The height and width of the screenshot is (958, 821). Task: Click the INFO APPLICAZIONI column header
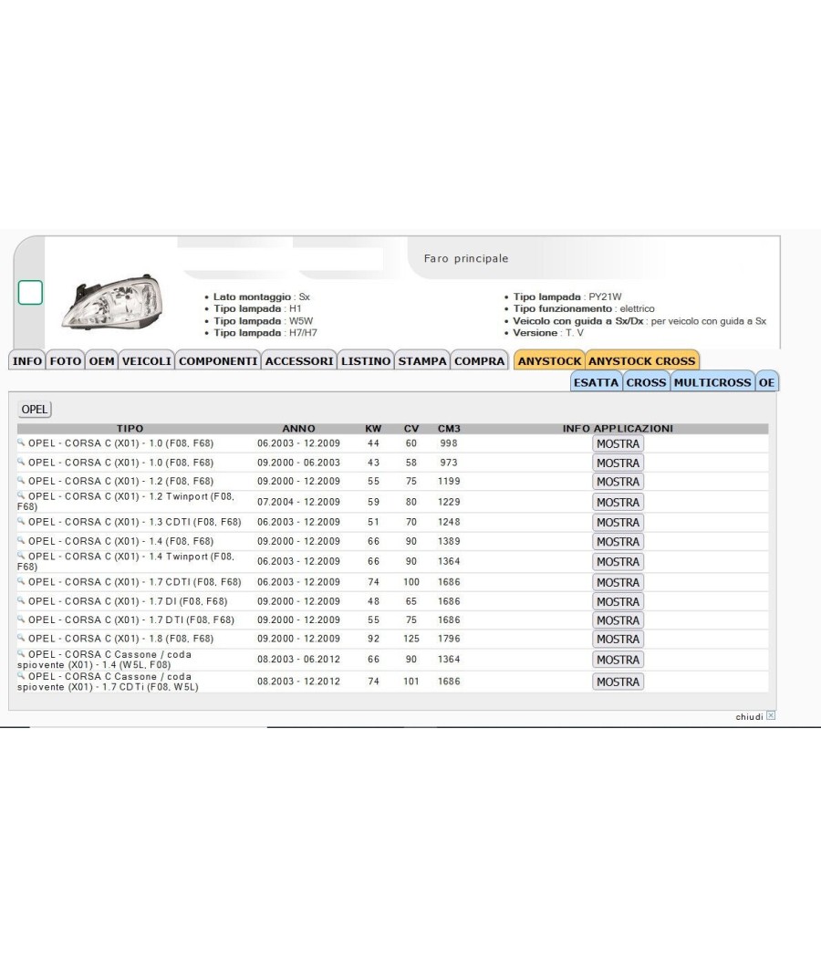(618, 428)
